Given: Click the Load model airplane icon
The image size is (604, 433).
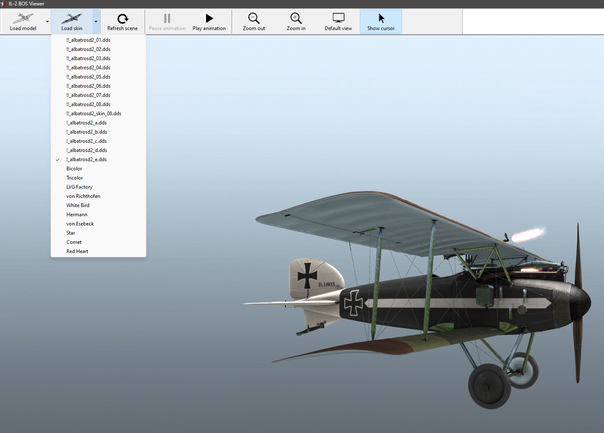Looking at the screenshot, I should pyautogui.click(x=23, y=18).
